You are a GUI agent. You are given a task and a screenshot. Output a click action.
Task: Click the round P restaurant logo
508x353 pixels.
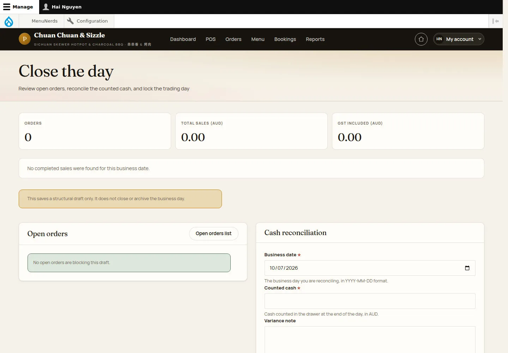(x=25, y=39)
